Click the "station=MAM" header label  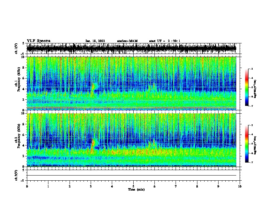(x=127, y=41)
